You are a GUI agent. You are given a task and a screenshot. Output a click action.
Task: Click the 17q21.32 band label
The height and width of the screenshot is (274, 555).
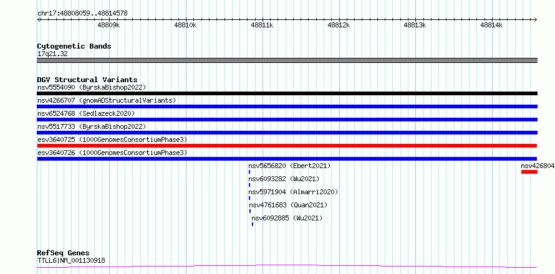tap(52, 54)
